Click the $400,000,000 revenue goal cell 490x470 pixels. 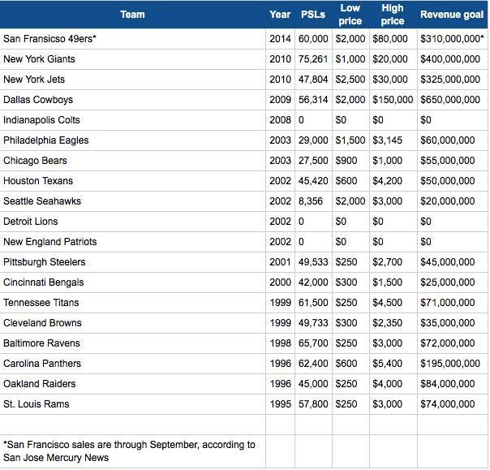coord(452,59)
